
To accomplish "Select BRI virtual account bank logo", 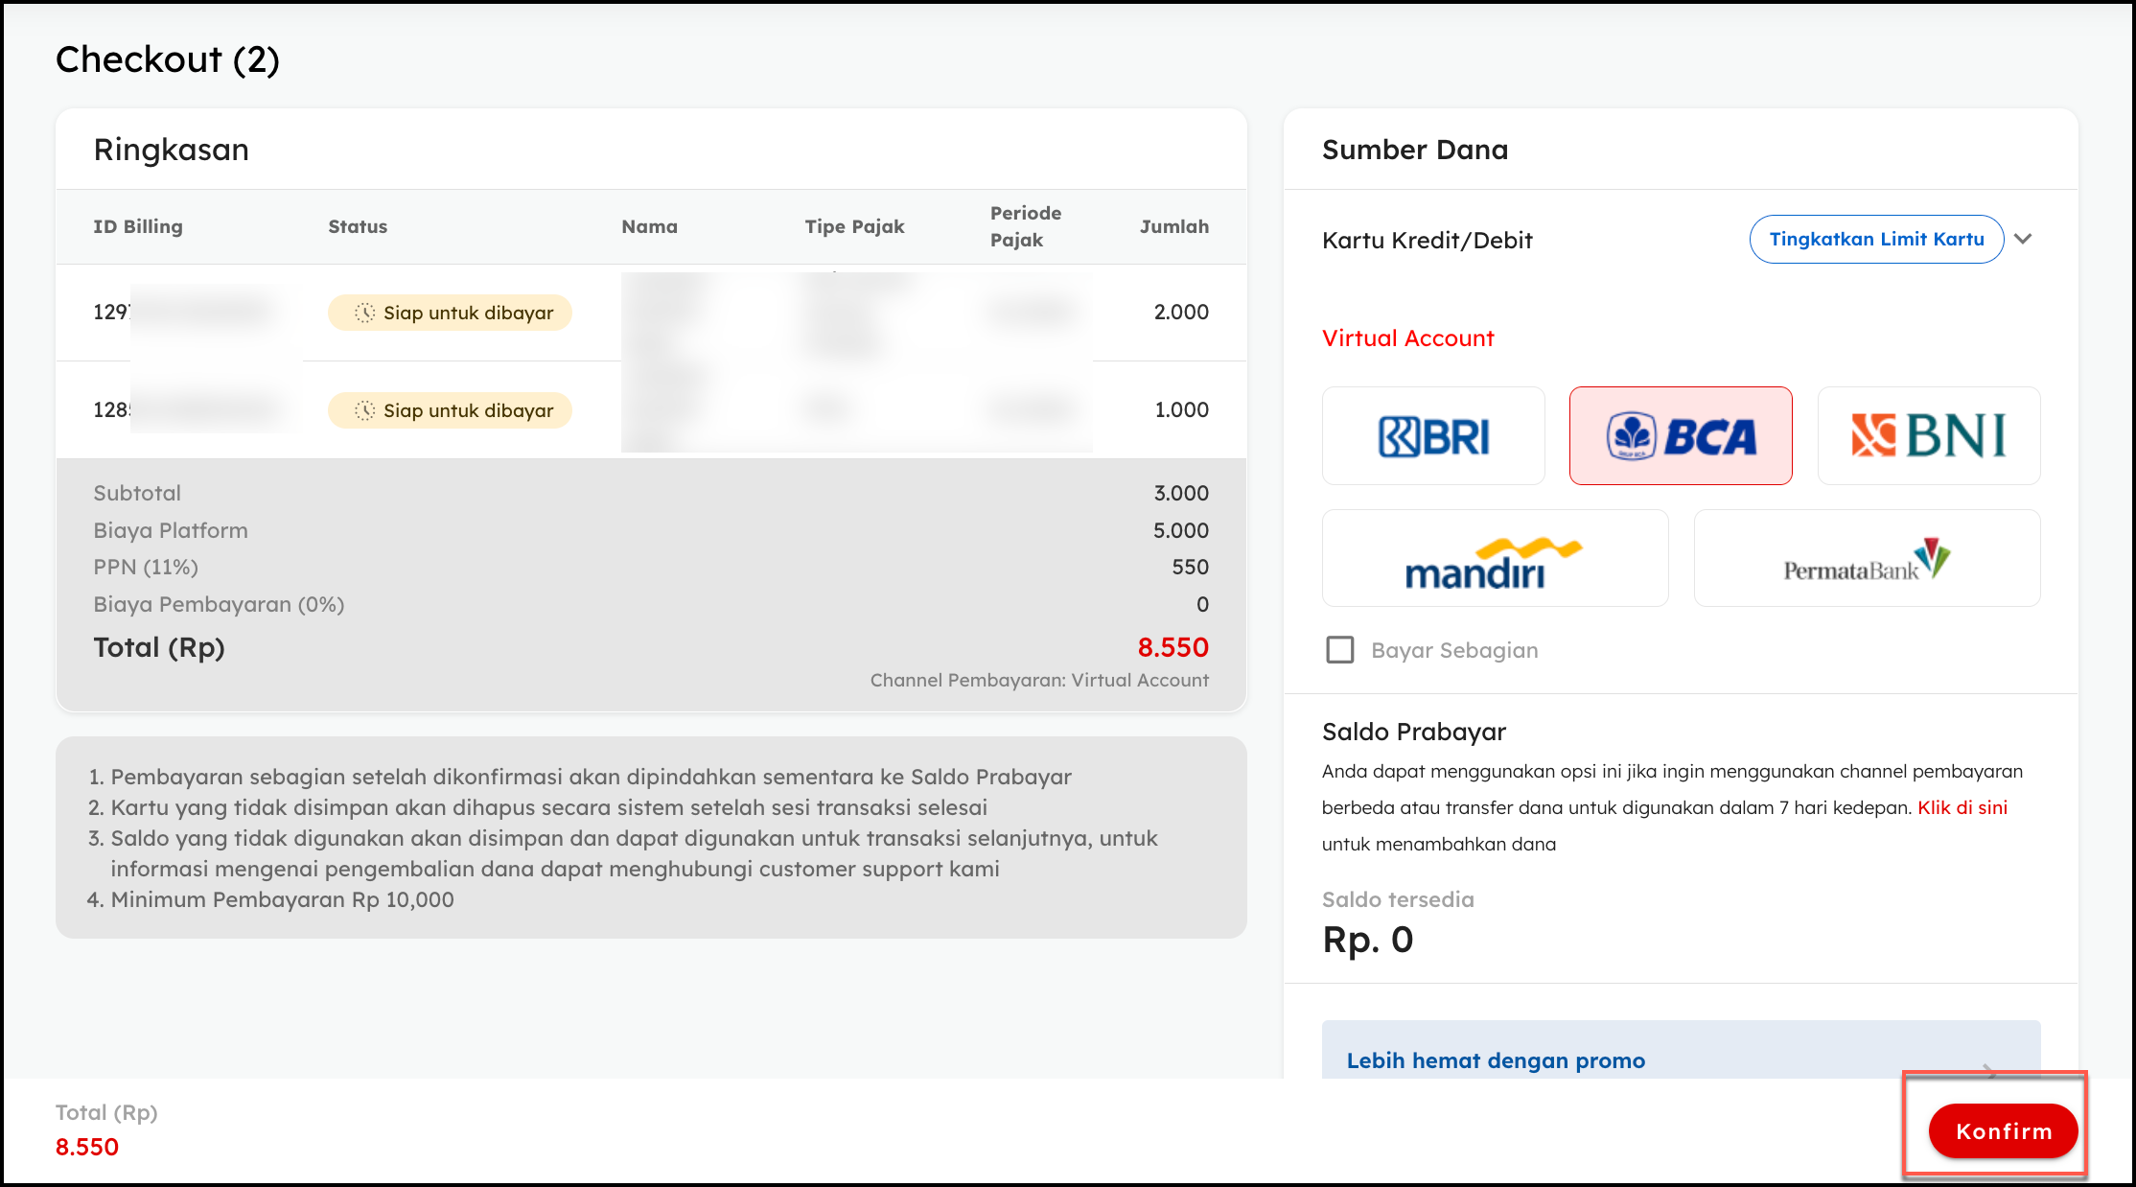I will click(1433, 436).
